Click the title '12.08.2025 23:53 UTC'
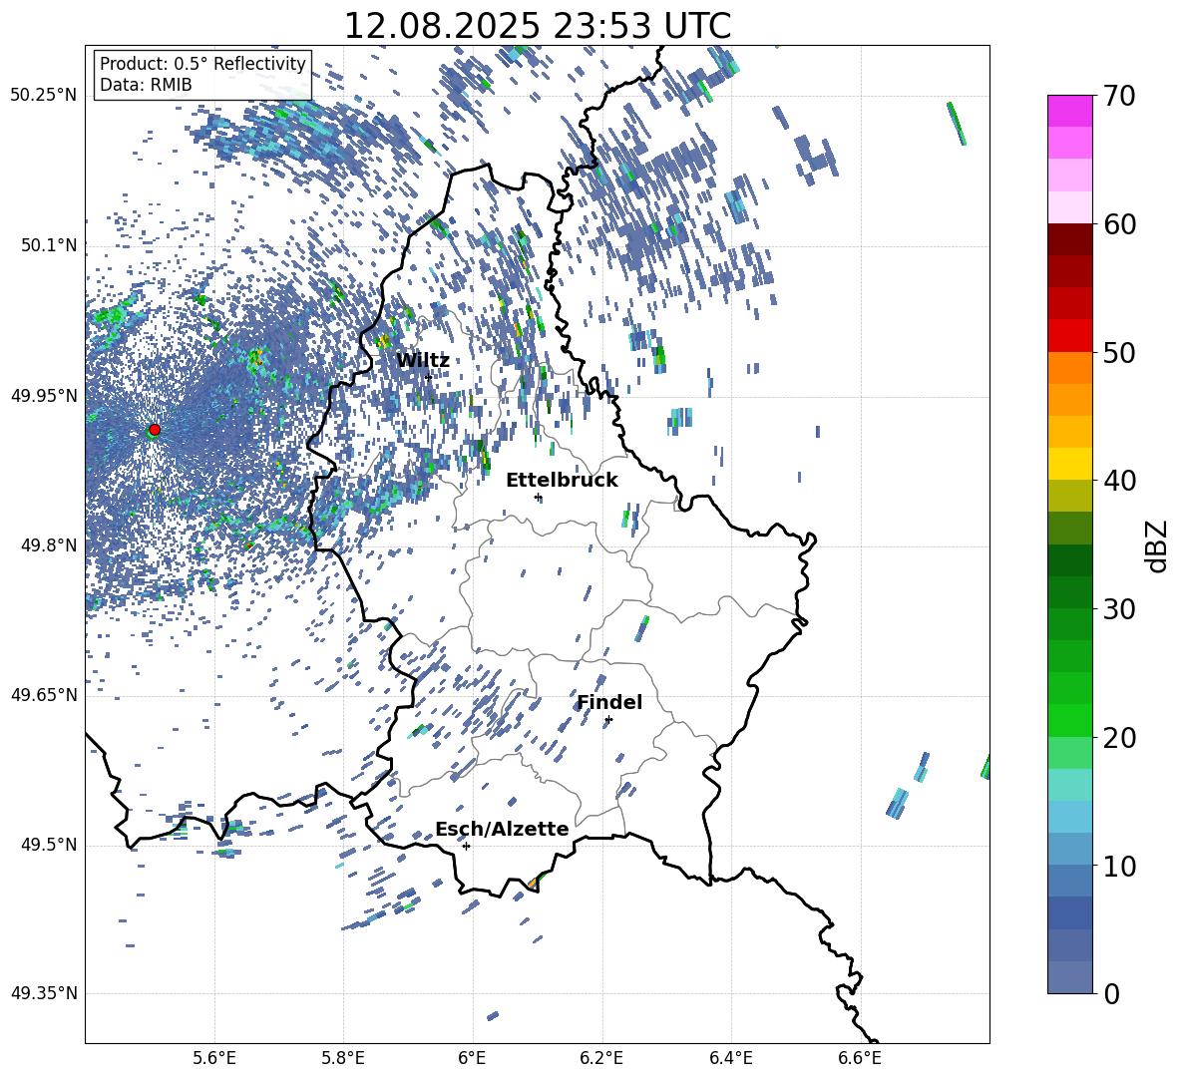The height and width of the screenshot is (1078, 1181). pyautogui.click(x=537, y=26)
